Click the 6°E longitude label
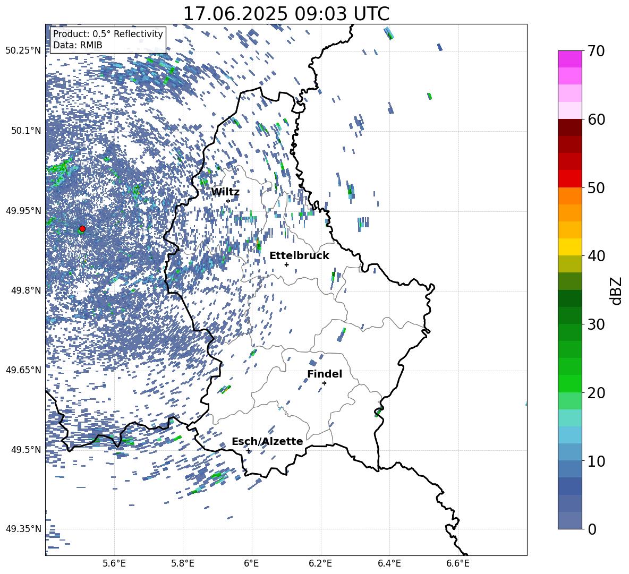Viewport: 629px width, 574px height. [251, 563]
